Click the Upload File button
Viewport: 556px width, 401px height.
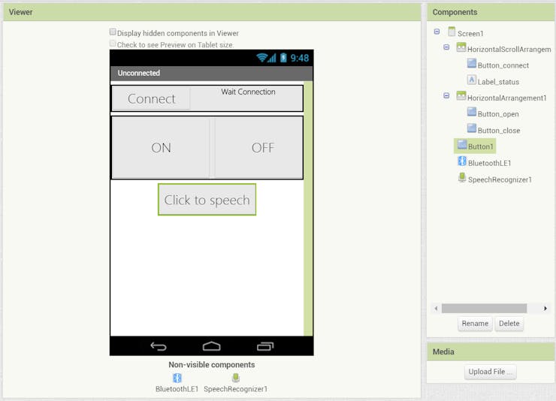point(491,372)
